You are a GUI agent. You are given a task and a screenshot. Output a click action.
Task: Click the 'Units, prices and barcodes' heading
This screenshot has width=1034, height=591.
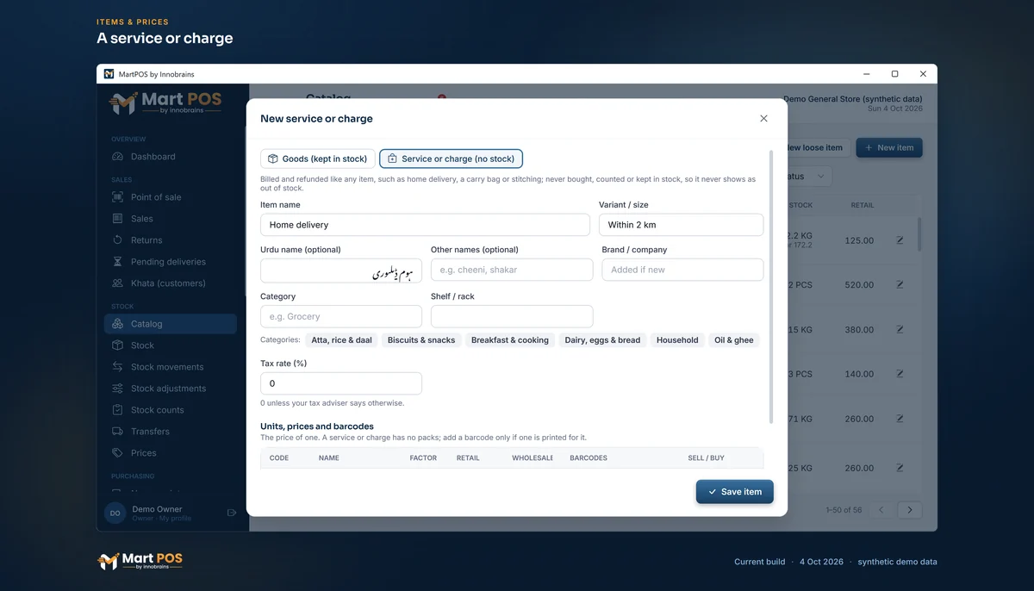317,426
